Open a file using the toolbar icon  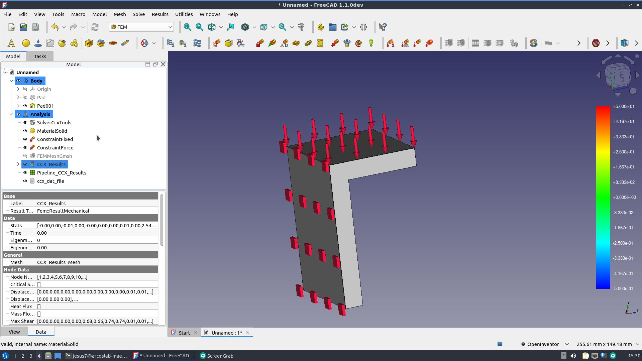[23, 27]
